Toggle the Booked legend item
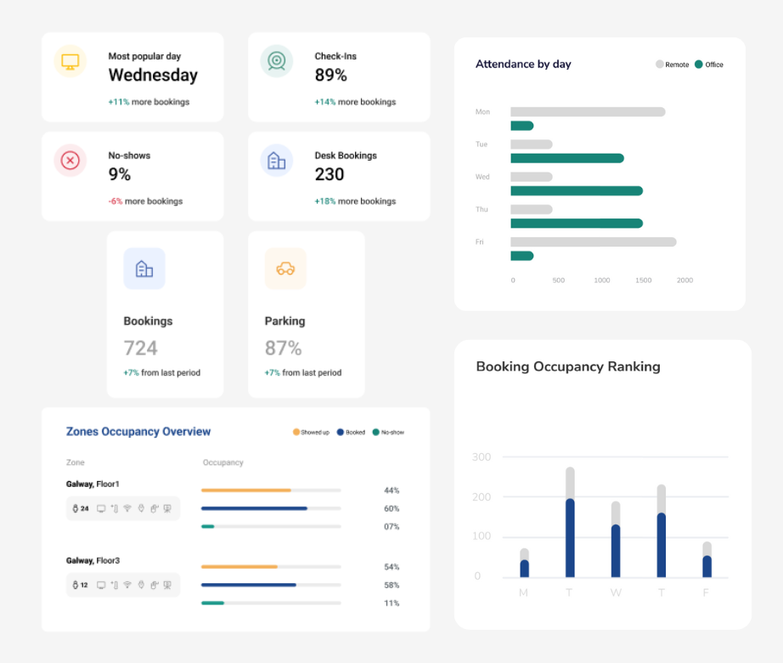 click(x=351, y=433)
